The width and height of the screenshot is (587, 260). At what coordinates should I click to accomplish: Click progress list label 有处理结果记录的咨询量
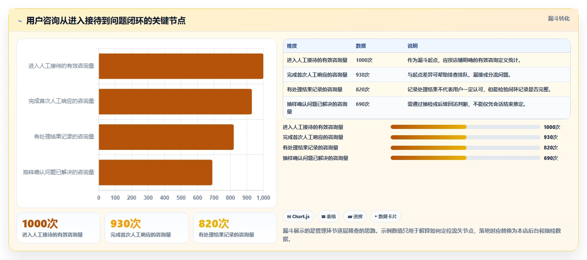pos(310,148)
